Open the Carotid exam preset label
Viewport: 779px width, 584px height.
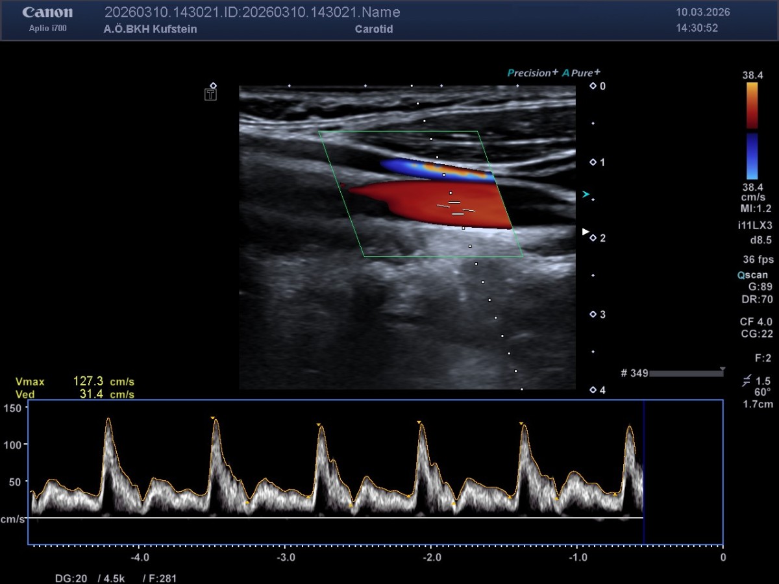pos(374,29)
